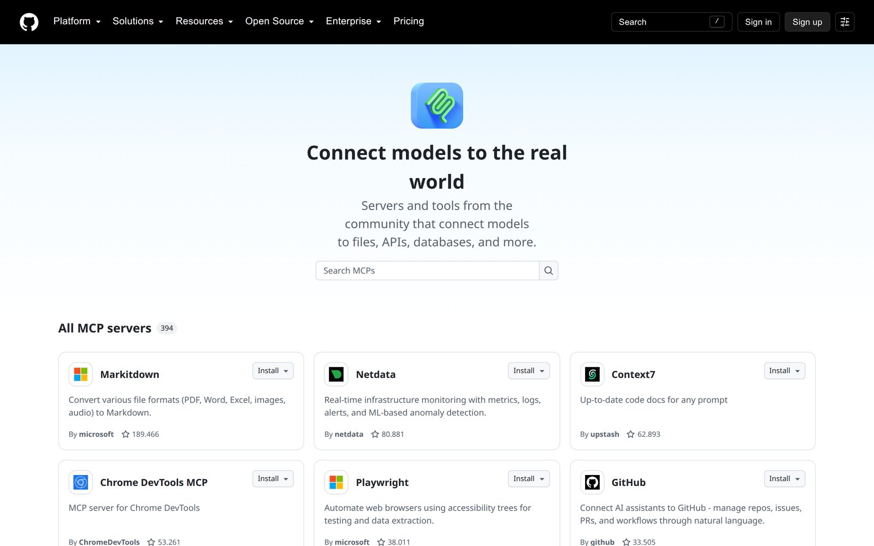Click the Chrome DevTools MCP logo icon

pos(81,483)
